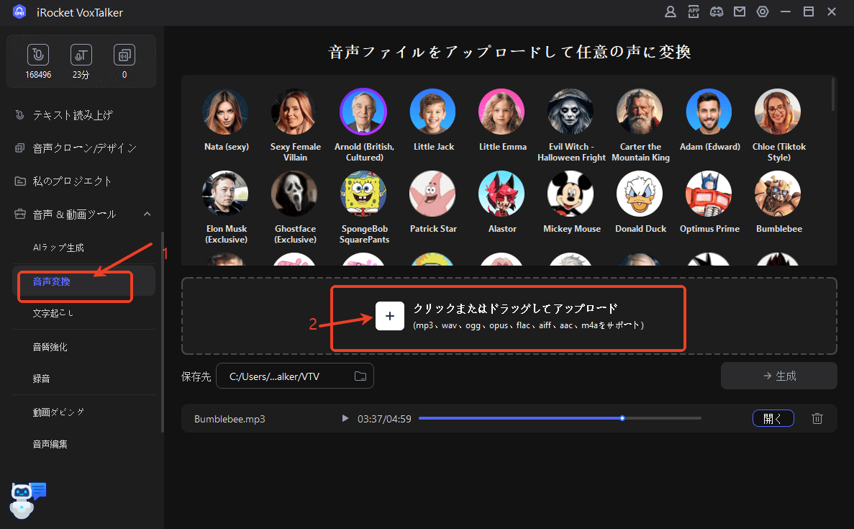
Task: Collapse the 音声＆動画ツール section chevron
Action: tap(147, 214)
